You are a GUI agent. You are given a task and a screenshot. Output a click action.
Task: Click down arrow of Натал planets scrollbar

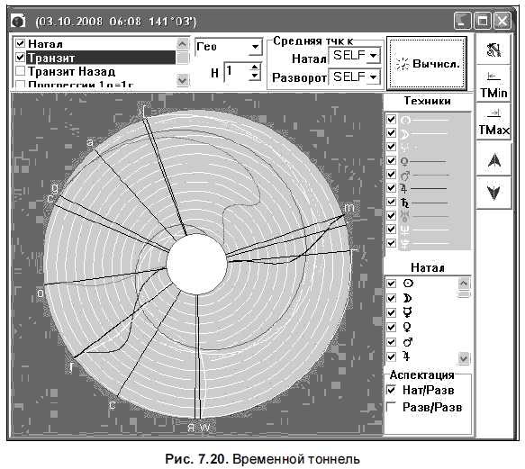pyautogui.click(x=464, y=358)
